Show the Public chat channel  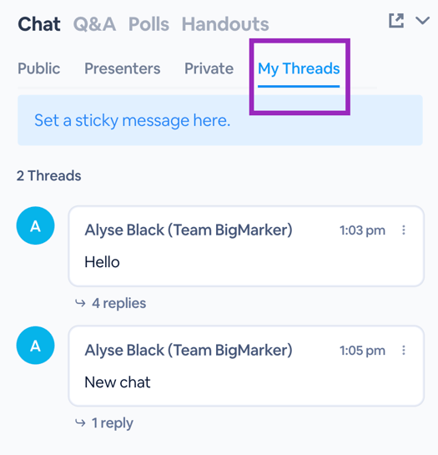39,68
